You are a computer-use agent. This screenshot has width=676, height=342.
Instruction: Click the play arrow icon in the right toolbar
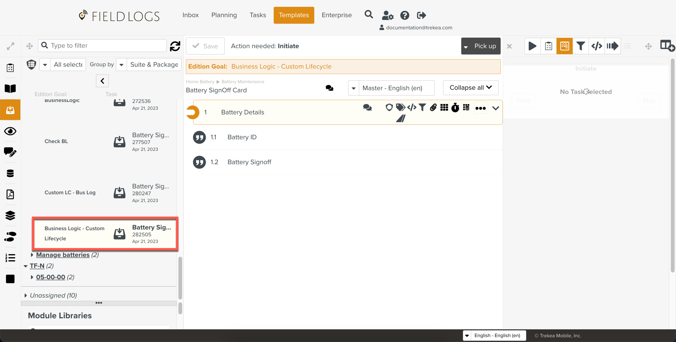point(532,46)
